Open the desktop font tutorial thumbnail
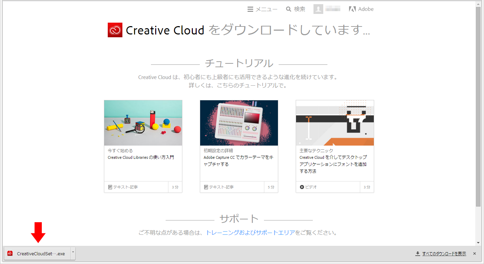484x264 pixels. [335, 123]
